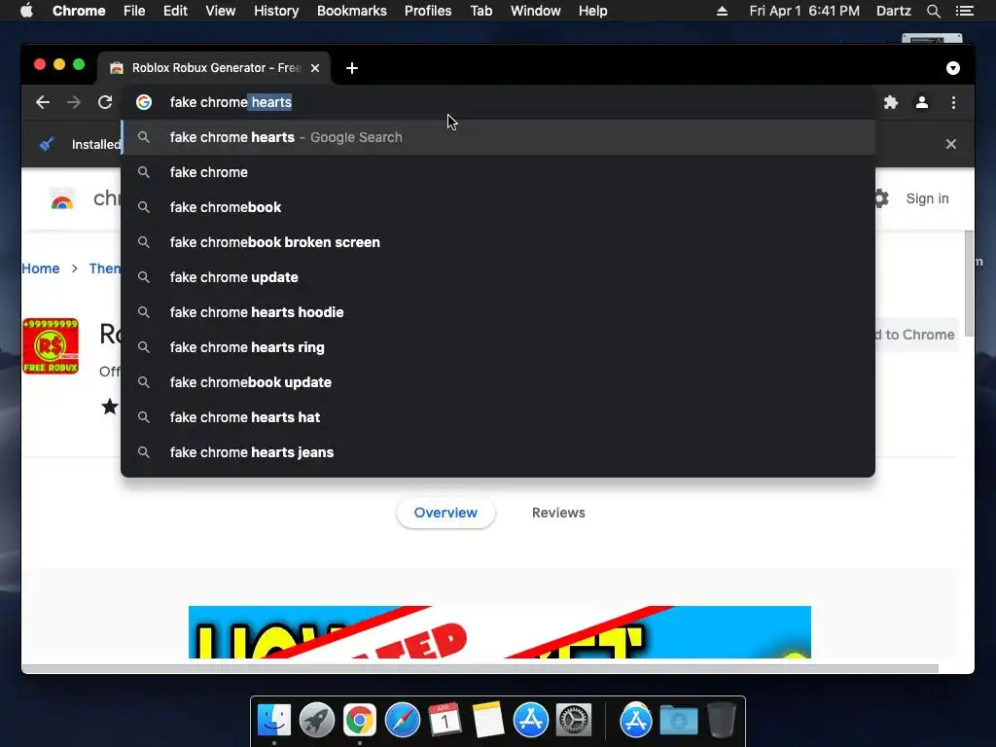
Task: Dismiss the Installed theme infobar
Action: (951, 144)
